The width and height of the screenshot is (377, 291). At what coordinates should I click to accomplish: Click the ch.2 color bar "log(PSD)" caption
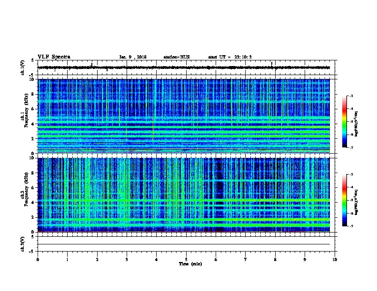coord(357,202)
